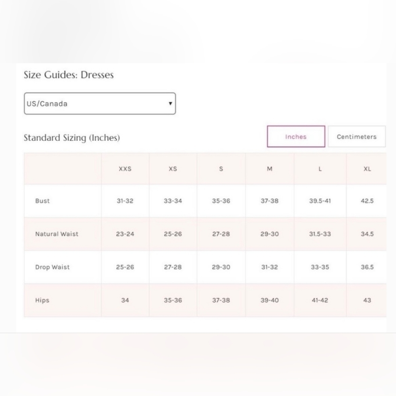Click the Size Guides: Dresses heading
This screenshot has height=396, width=396.
(x=69, y=75)
